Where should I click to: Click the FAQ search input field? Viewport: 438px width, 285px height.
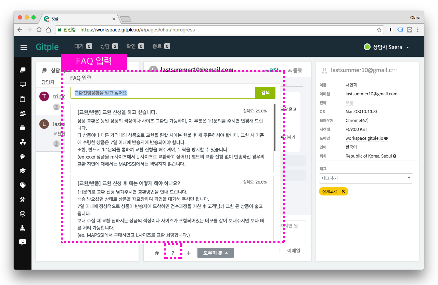(x=163, y=93)
